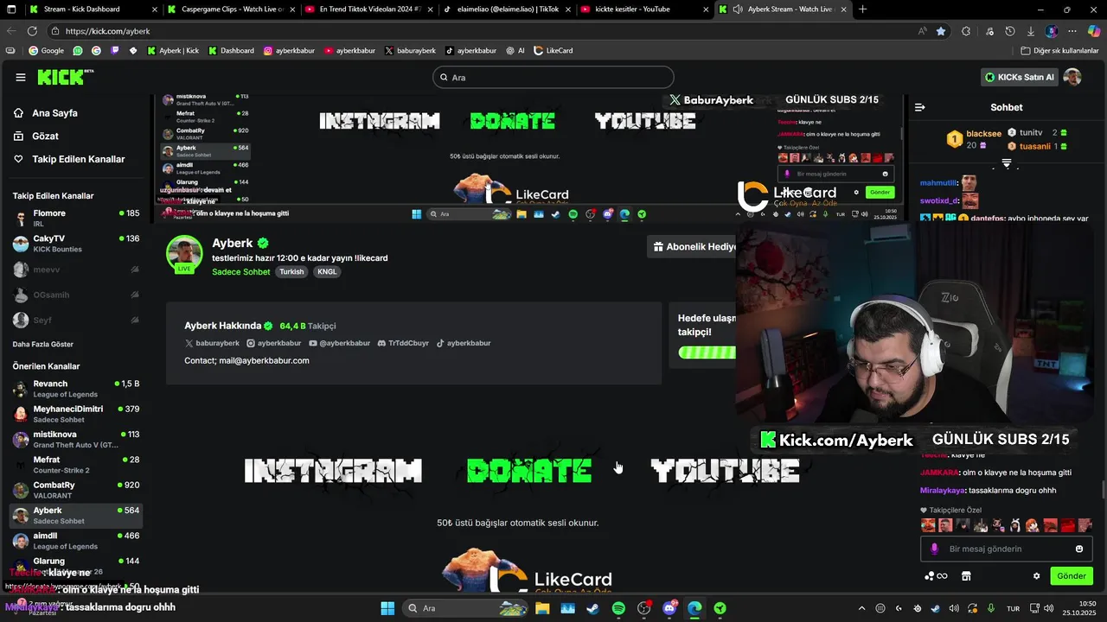The image size is (1107, 622).
Task: Open Discord from the taskbar
Action: tap(669, 608)
